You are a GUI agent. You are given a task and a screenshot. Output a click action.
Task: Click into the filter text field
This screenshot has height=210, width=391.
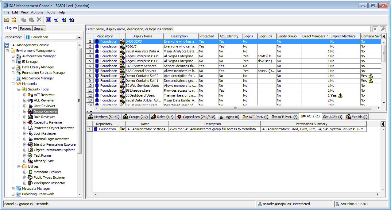(x=272, y=29)
